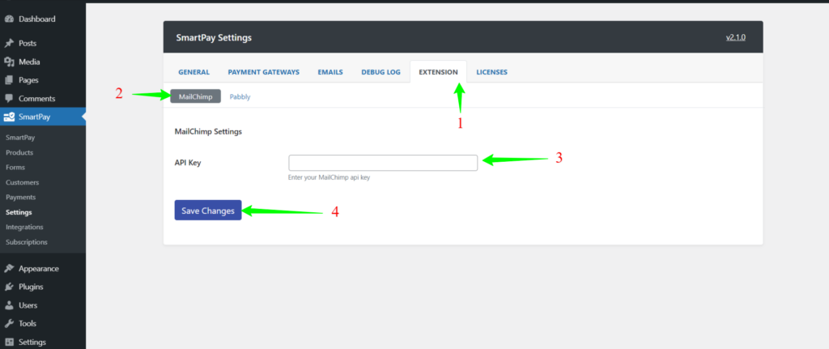The height and width of the screenshot is (349, 829).
Task: Select the bold Settings submenu item
Action: (x=19, y=212)
